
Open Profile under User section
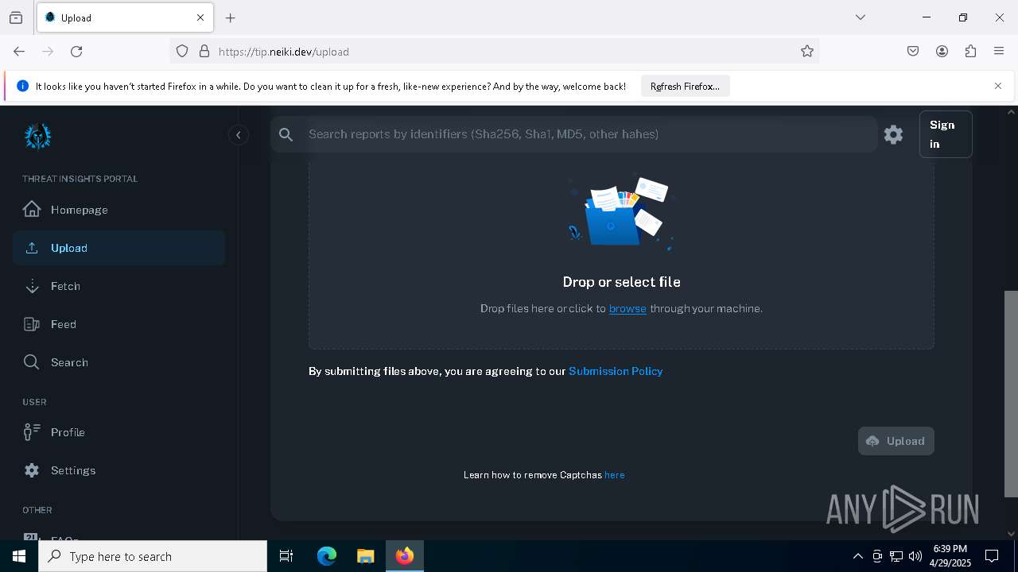pos(119,432)
